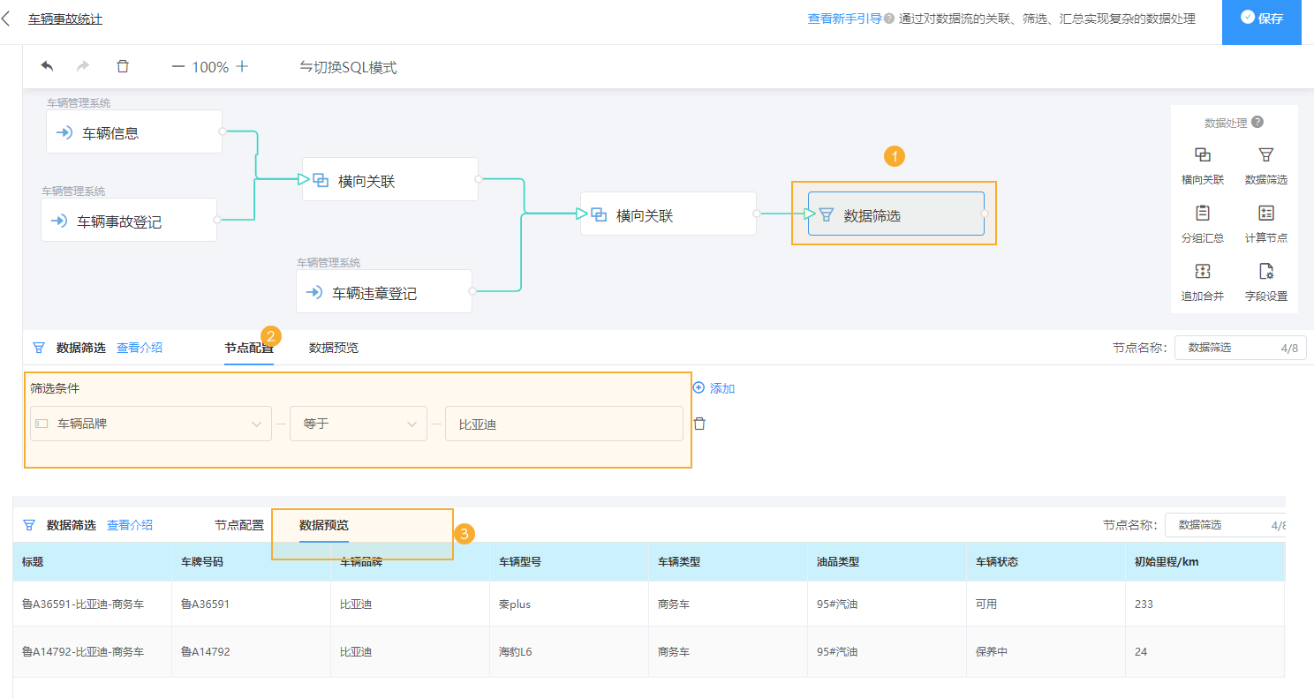Click the undo arrow in the toolbar
Screen dimensions: 1314x698
tap(47, 65)
